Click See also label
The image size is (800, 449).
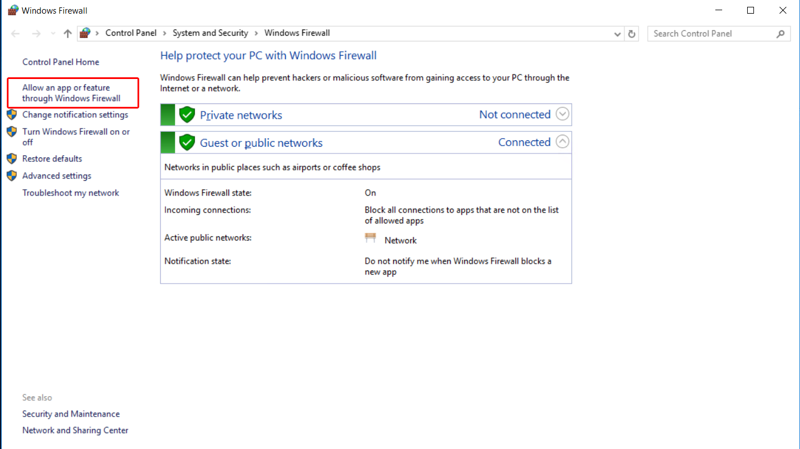pos(37,397)
